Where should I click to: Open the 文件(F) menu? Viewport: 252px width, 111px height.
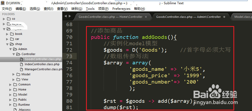pyautogui.click(x=7, y=9)
